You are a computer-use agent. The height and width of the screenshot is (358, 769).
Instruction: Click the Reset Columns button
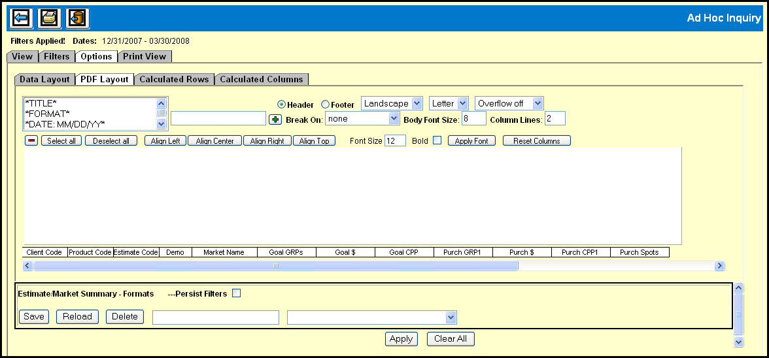coord(536,141)
